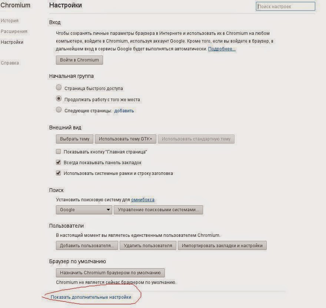Image resolution: width=326 pixels, height=308 pixels.
Task: Uncheck 'Использовать системные рамки и строку заголовка'
Action: (58, 173)
